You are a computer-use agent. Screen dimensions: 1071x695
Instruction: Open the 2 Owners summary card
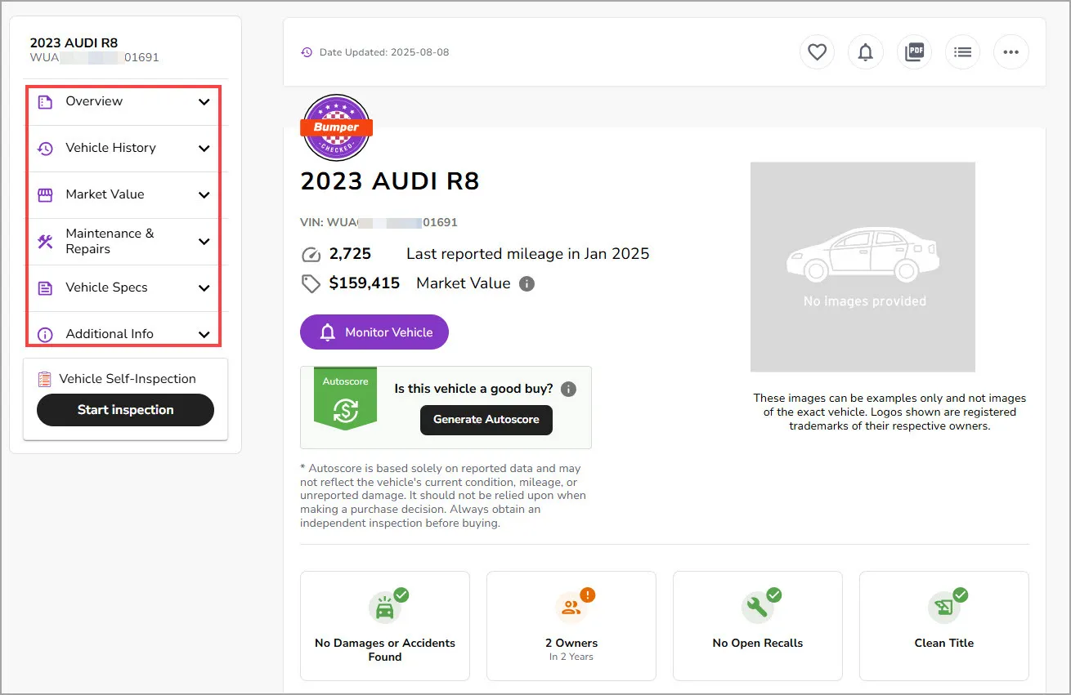[571, 626]
